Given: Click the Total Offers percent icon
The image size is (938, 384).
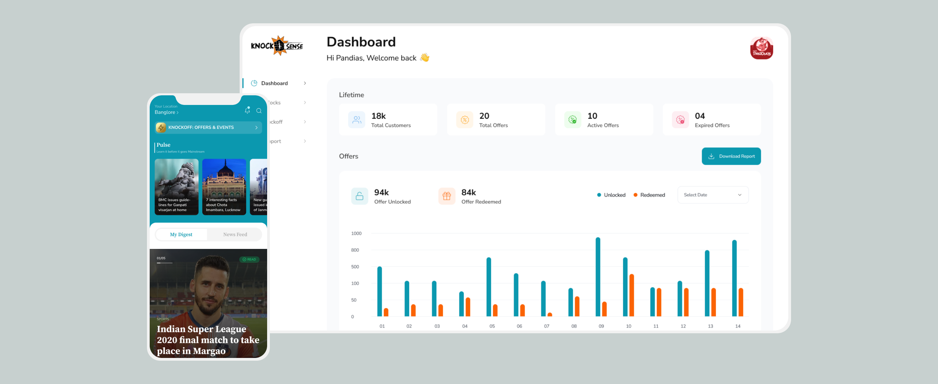Looking at the screenshot, I should point(465,119).
